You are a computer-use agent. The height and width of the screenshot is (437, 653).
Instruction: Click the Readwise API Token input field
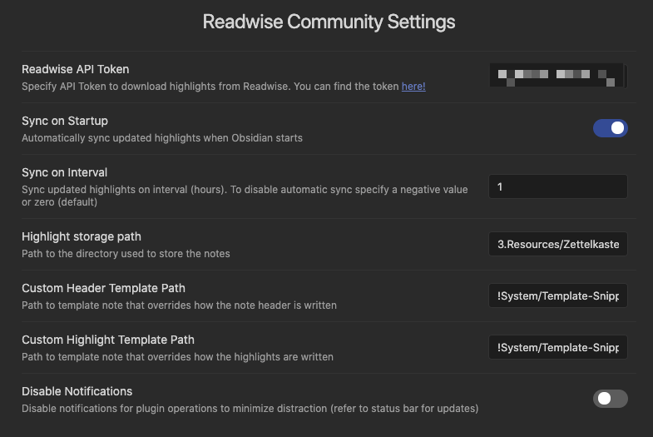pyautogui.click(x=558, y=76)
